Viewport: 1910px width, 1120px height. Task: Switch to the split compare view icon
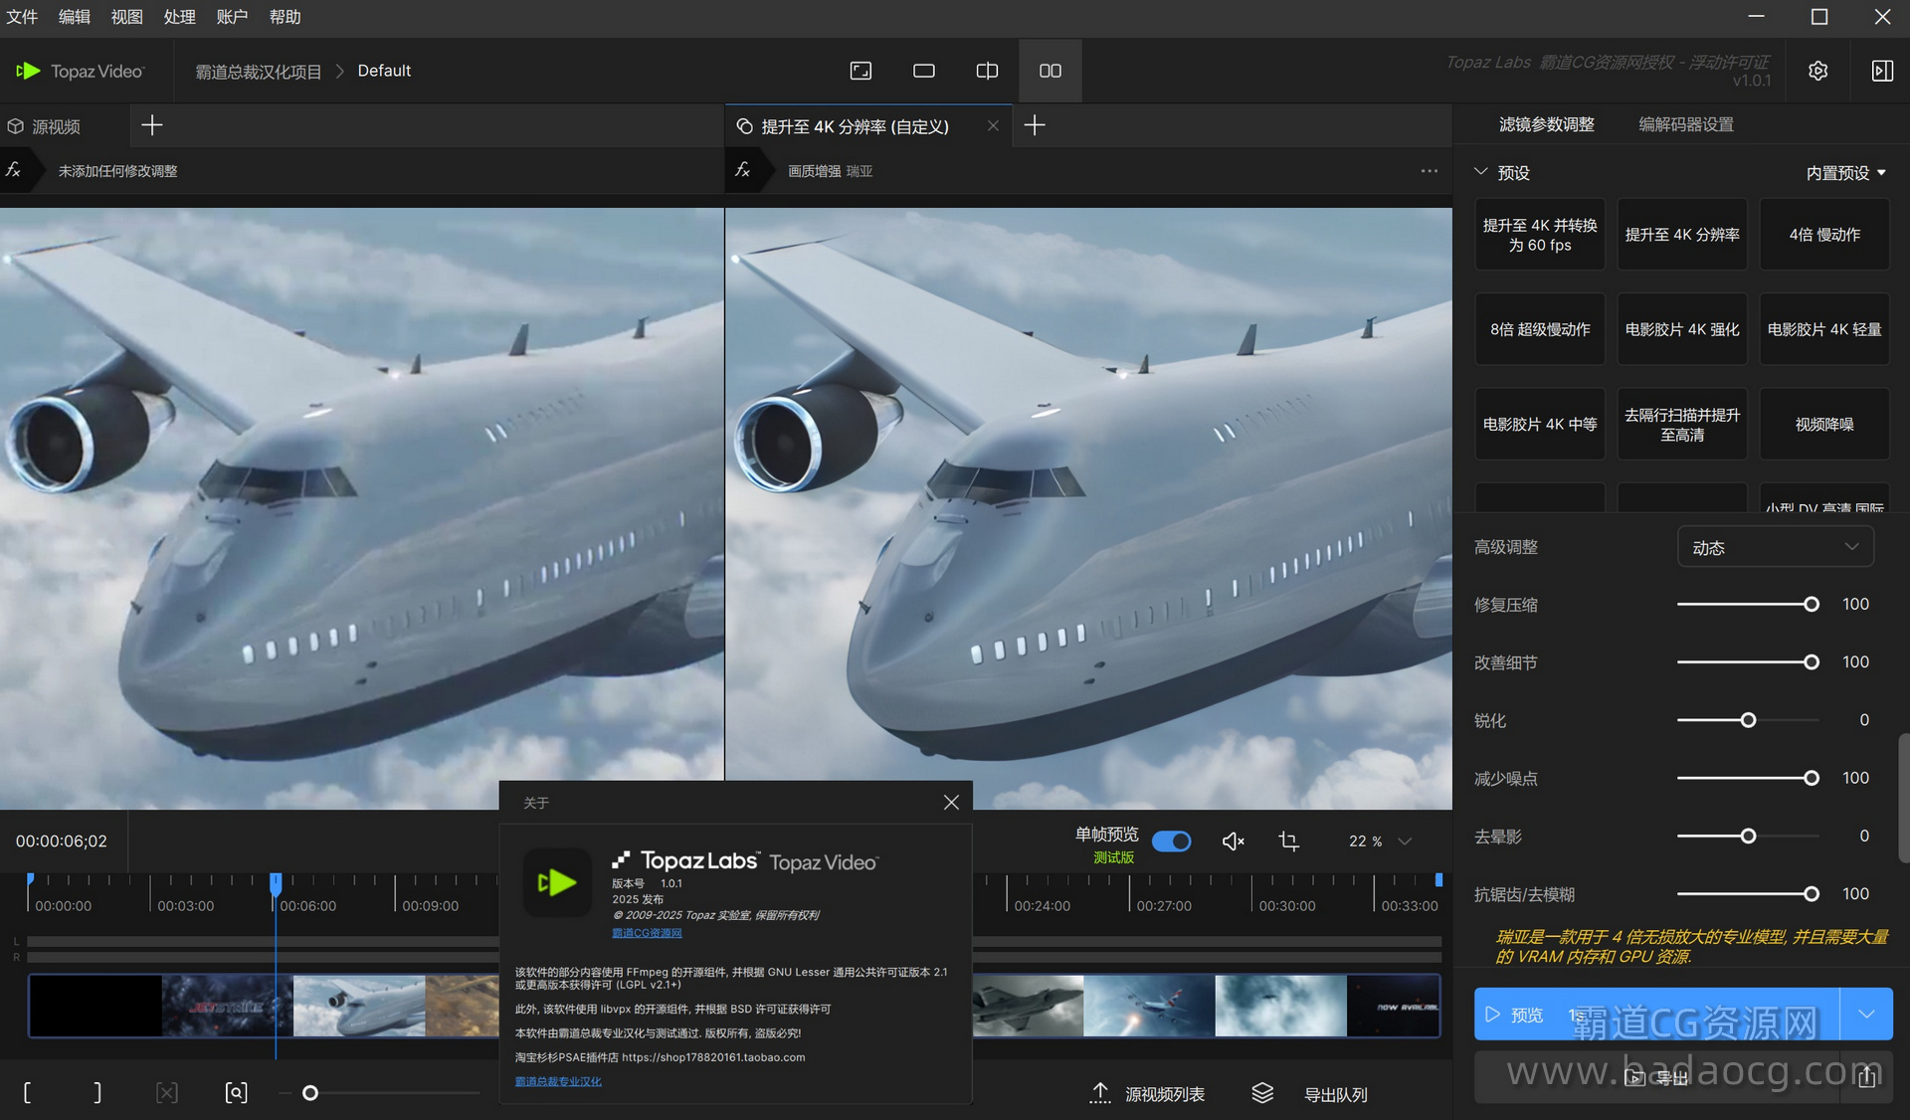987,71
